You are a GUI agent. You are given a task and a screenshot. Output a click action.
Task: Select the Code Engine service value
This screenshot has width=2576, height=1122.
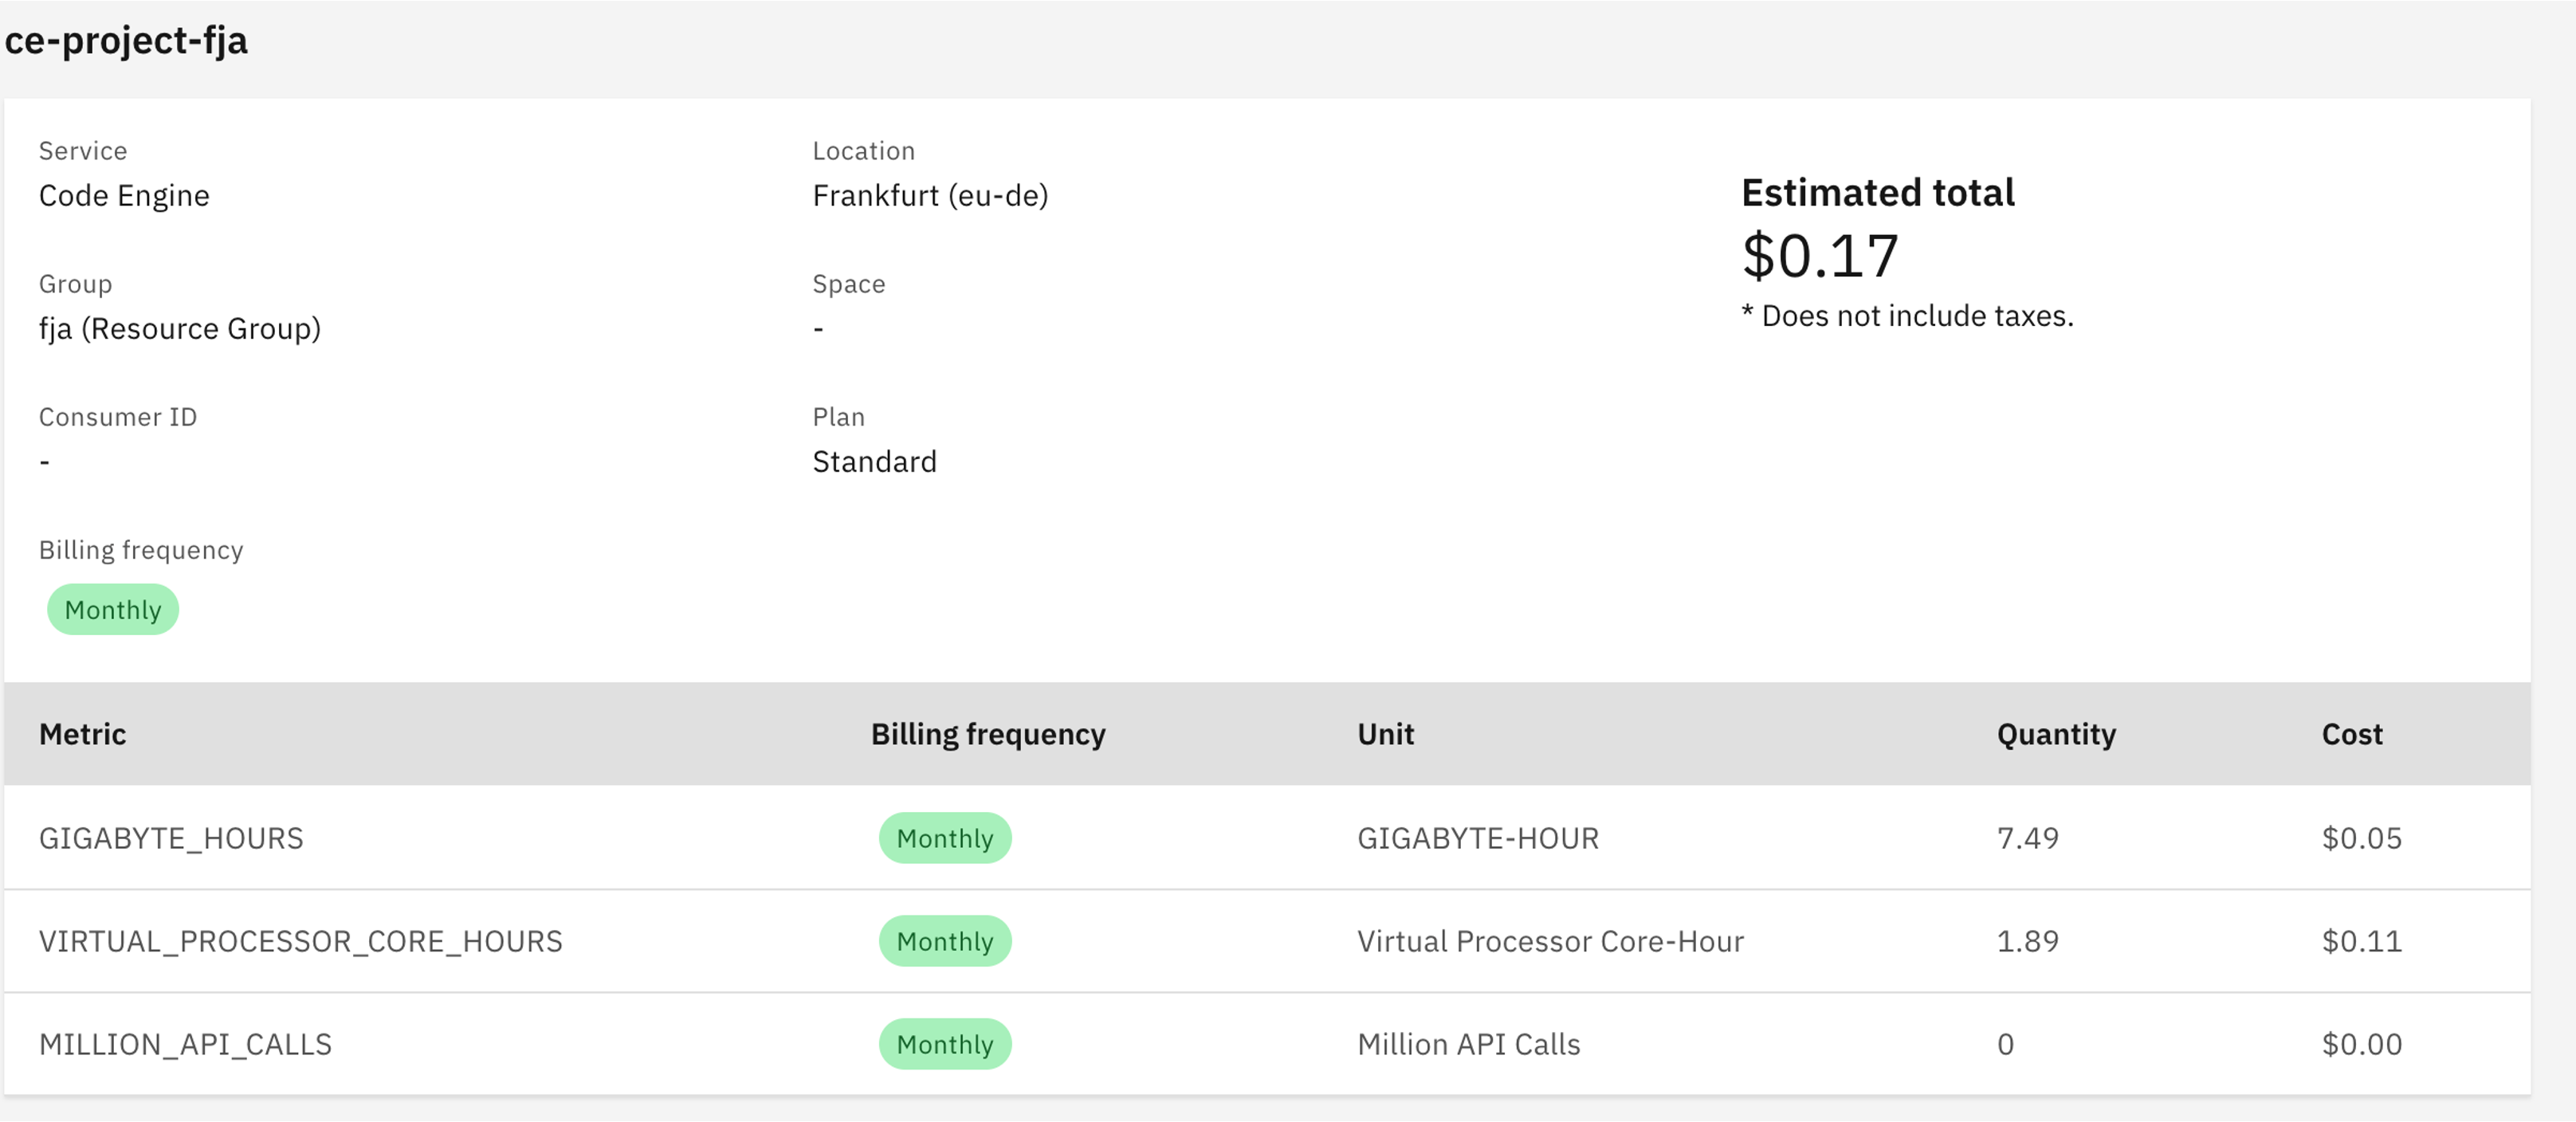pos(124,195)
